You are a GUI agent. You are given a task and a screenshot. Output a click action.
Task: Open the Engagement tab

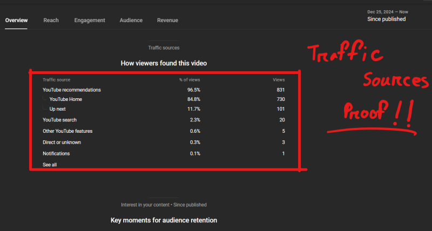tap(90, 21)
